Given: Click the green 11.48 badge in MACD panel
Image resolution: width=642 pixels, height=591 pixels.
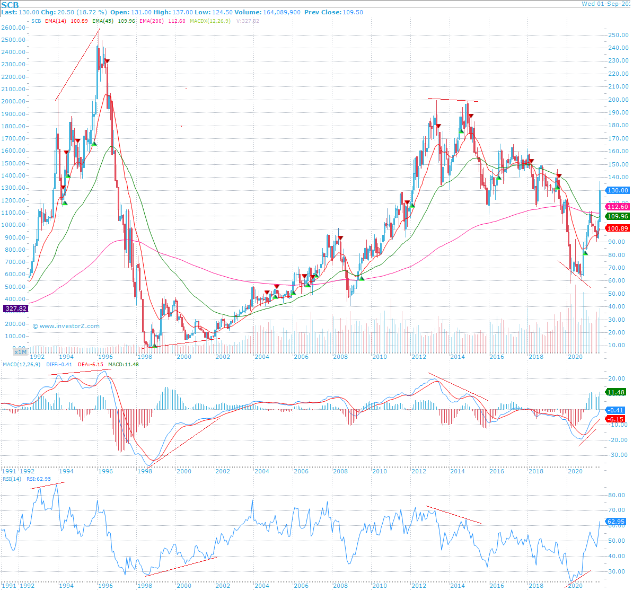Looking at the screenshot, I should click(x=617, y=392).
